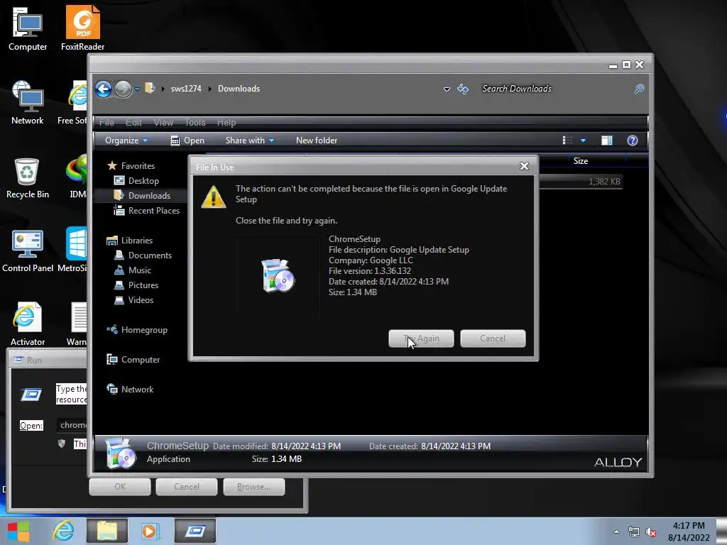Click the Windows Start button
Image resolution: width=727 pixels, height=545 pixels.
click(x=18, y=531)
